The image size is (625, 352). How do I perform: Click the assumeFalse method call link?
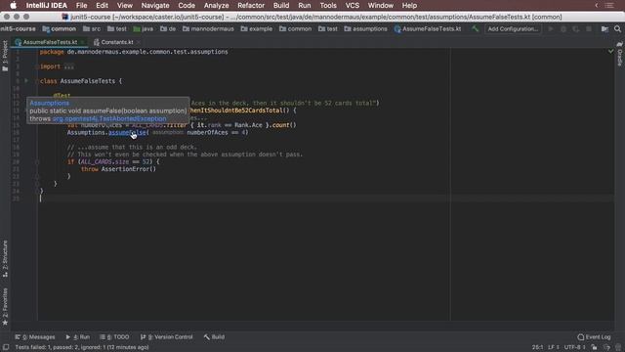point(127,133)
